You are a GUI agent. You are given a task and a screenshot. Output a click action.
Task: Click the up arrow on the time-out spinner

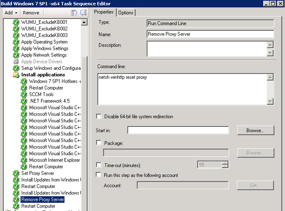pos(225,163)
